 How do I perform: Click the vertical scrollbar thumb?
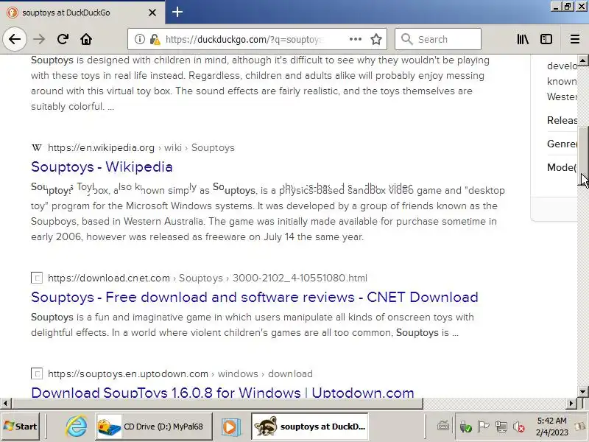point(582,156)
